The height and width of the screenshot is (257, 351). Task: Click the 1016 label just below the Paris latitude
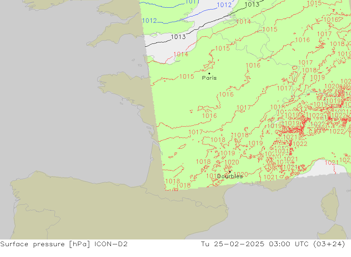coord(226,94)
